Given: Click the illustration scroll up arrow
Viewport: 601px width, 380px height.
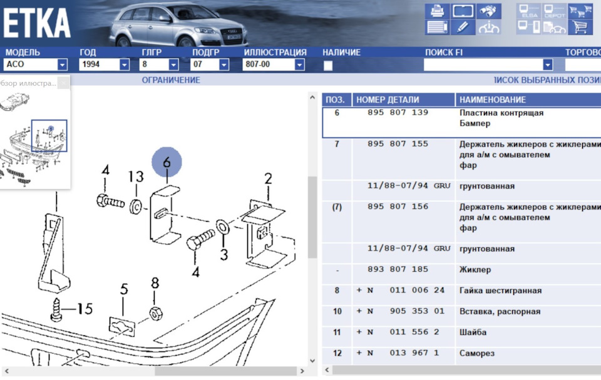Looking at the screenshot, I should (x=312, y=98).
